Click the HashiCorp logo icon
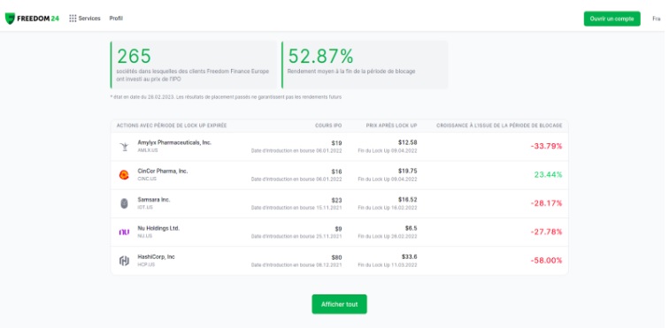The height and width of the screenshot is (328, 669). [124, 261]
